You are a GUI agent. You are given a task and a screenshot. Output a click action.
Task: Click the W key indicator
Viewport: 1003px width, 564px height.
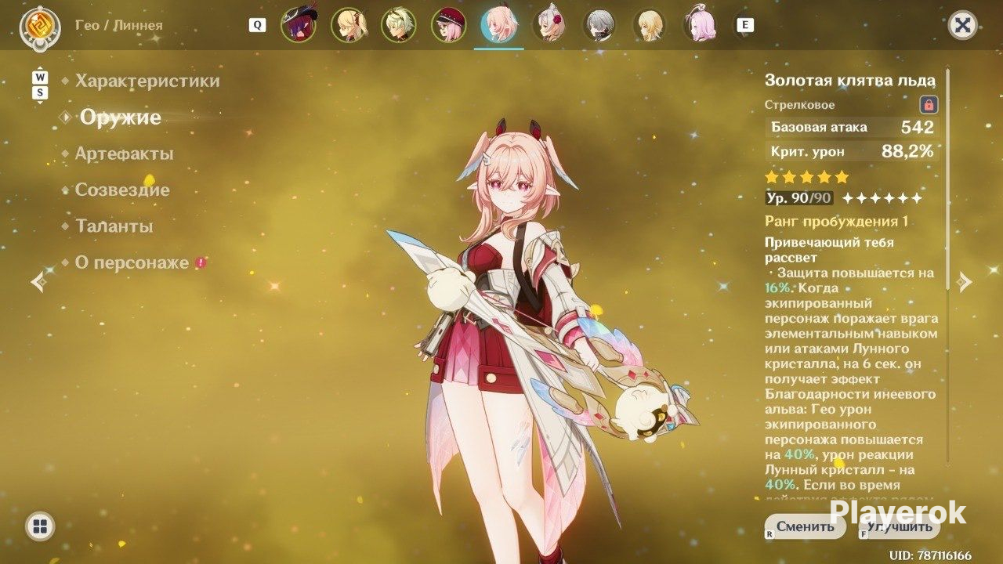40,78
